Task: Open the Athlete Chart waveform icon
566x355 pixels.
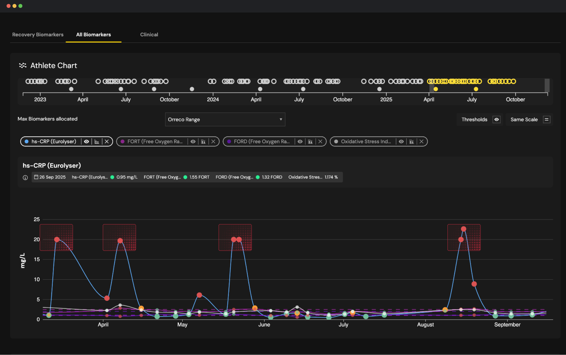Action: click(x=23, y=65)
